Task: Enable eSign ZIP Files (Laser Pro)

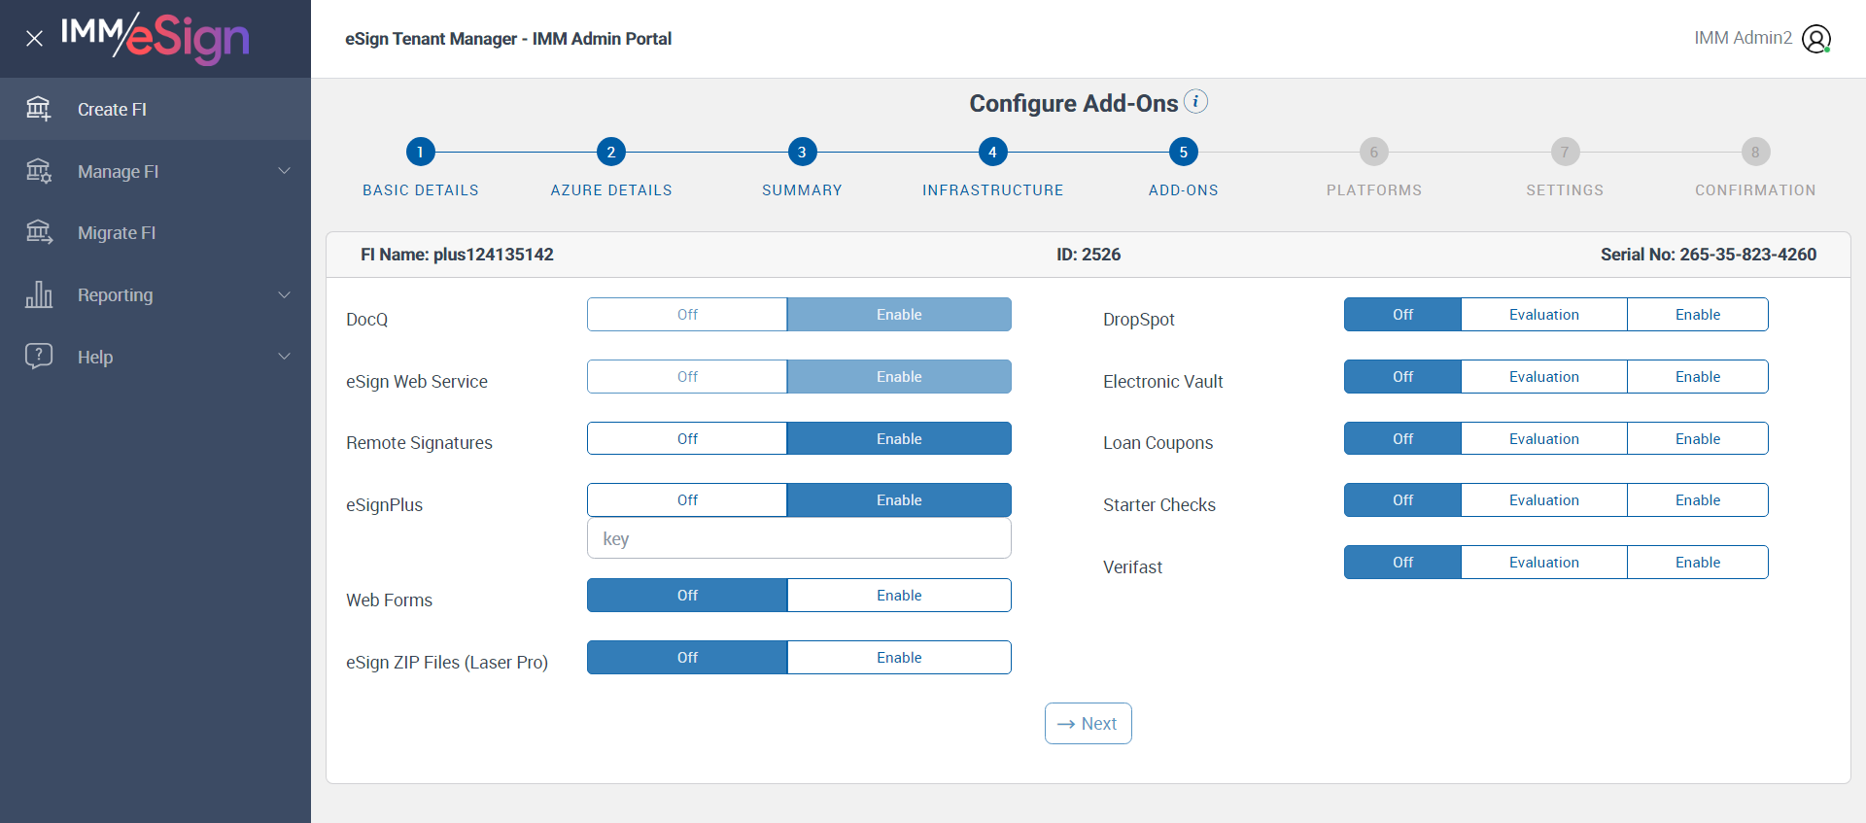Action: 899,658
